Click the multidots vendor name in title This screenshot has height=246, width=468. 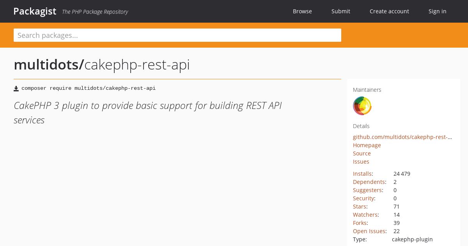[49, 65]
